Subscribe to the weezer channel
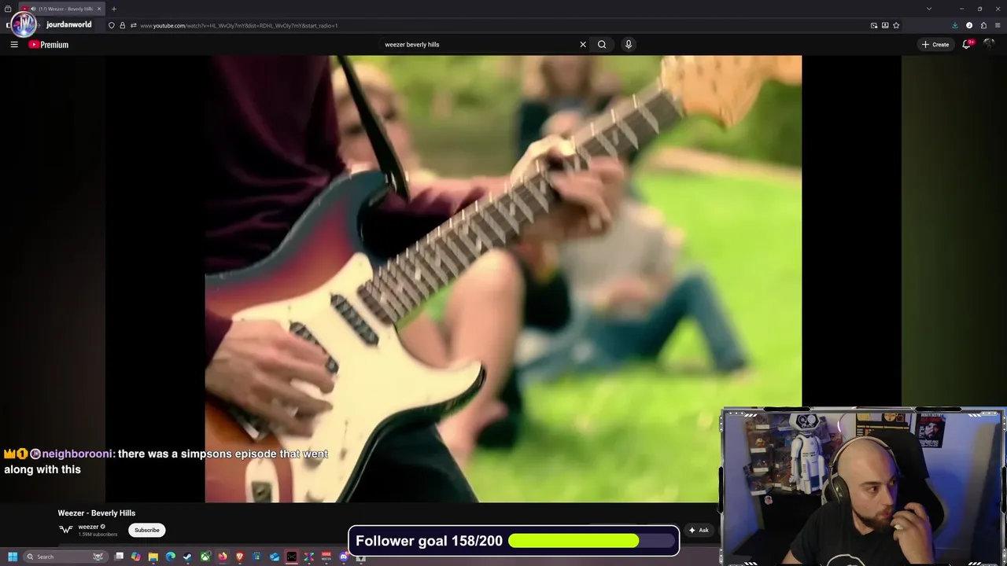The height and width of the screenshot is (566, 1007). click(x=147, y=530)
